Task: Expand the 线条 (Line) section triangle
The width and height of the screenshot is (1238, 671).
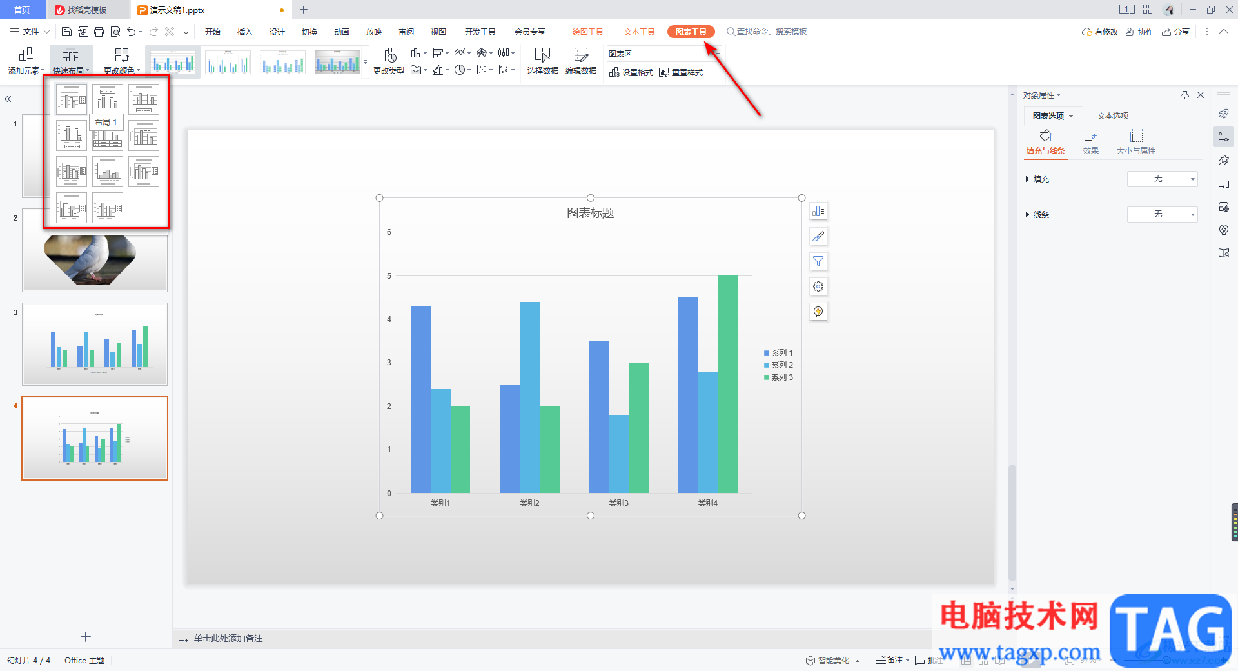Action: 1027,215
